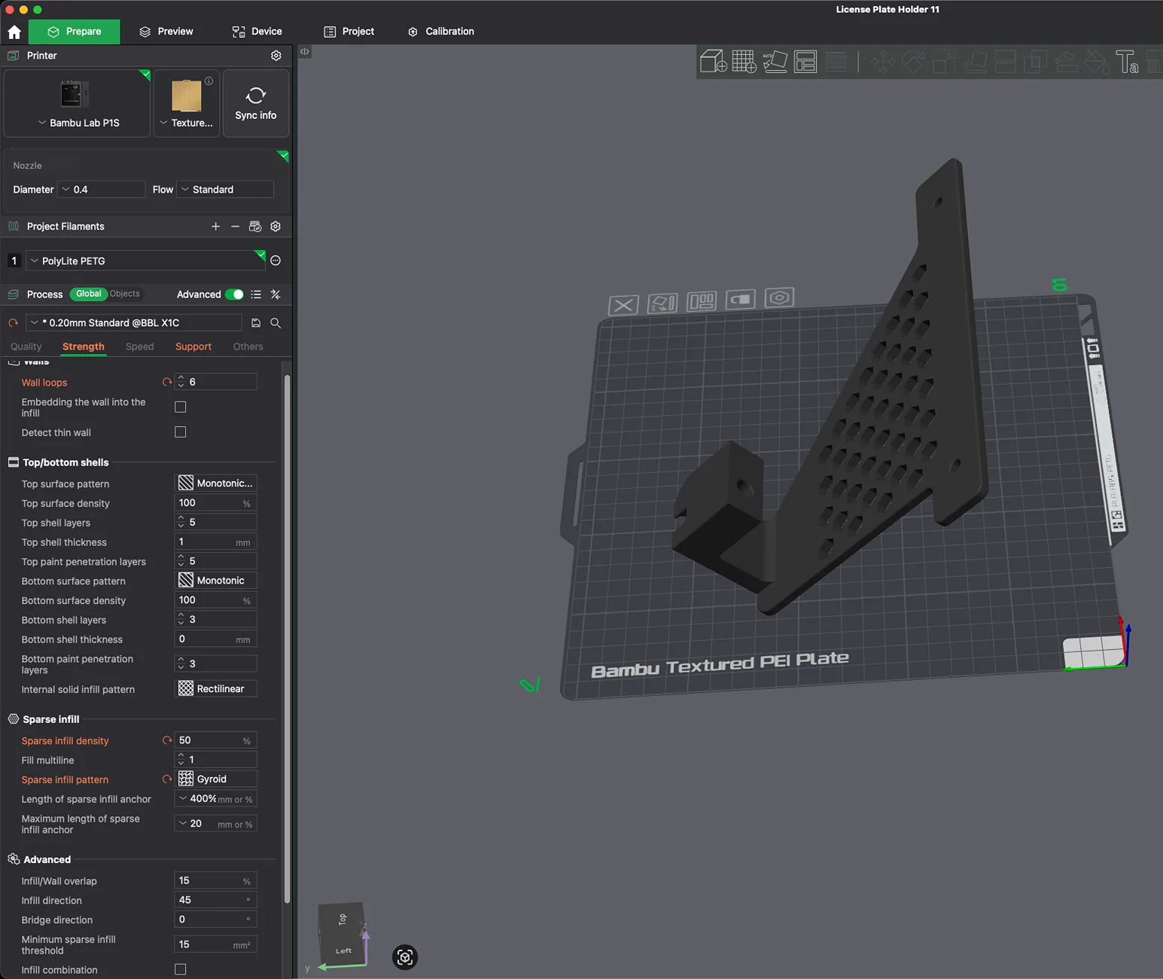This screenshot has width=1163, height=979.
Task: Reset view with camera cube icon
Action: [x=405, y=957]
